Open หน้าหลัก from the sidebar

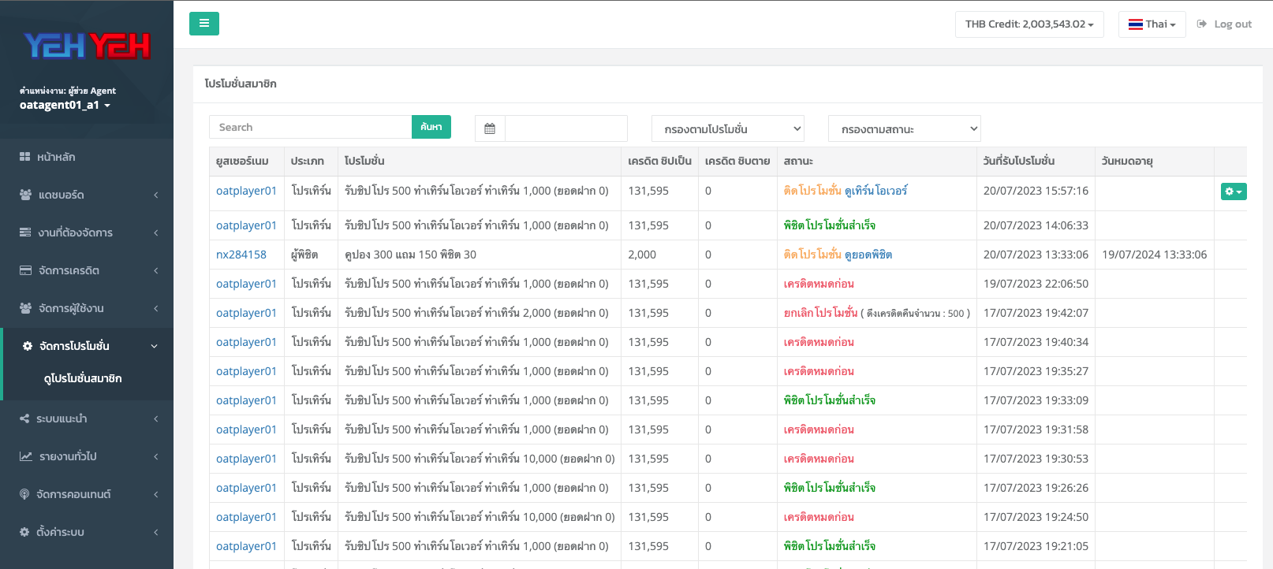[x=56, y=157]
